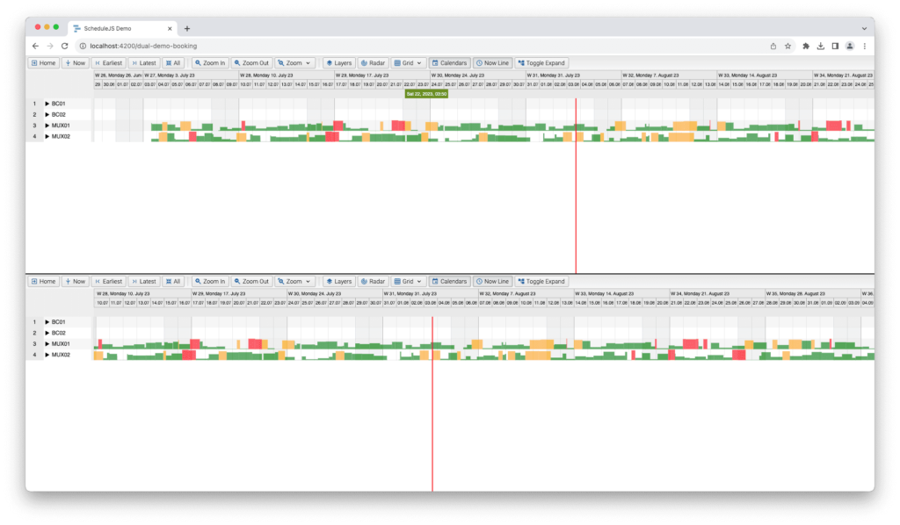The width and height of the screenshot is (900, 525).
Task: Enable the Now Line in the top scheduler
Action: [x=492, y=62]
